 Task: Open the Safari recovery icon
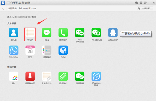click(63, 50)
